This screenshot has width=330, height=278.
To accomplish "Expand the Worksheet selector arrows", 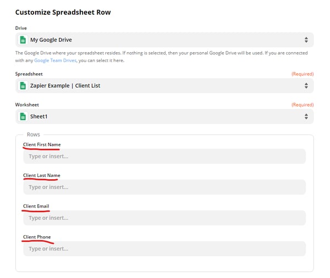I will tap(306, 116).
